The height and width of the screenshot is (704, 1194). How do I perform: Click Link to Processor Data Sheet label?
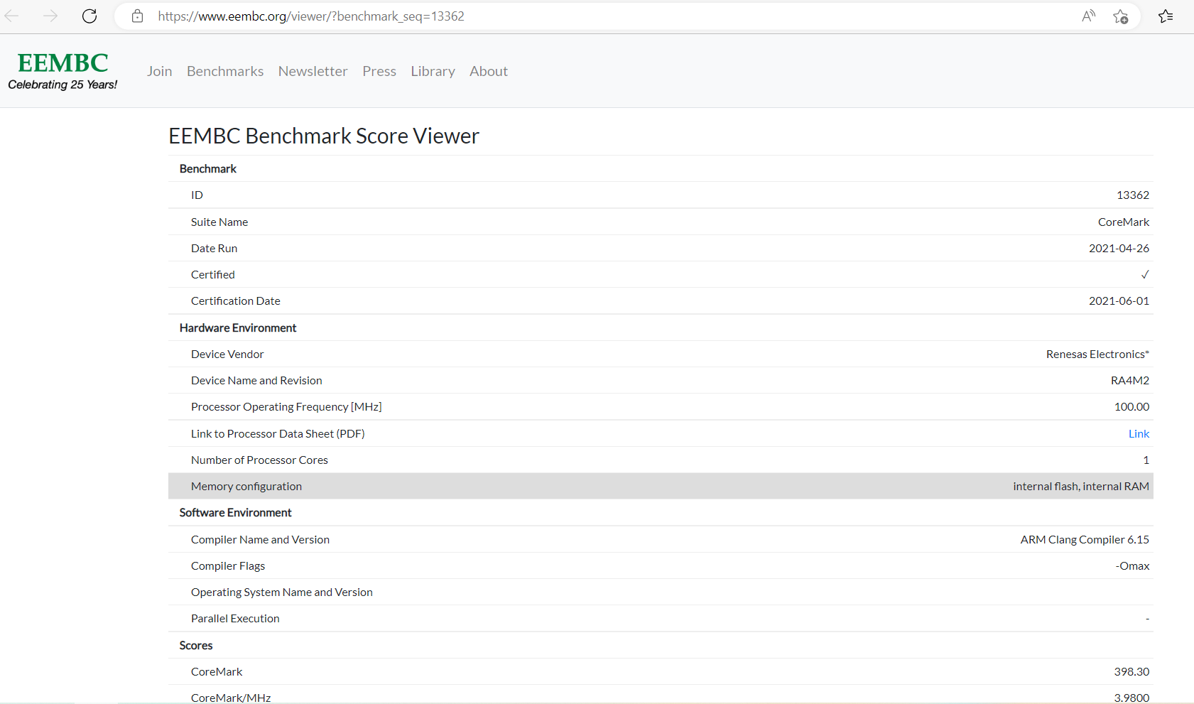point(278,433)
